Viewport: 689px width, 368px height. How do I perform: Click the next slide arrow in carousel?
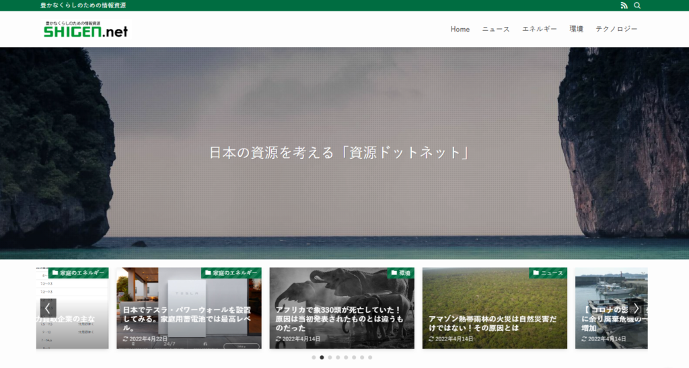(636, 308)
